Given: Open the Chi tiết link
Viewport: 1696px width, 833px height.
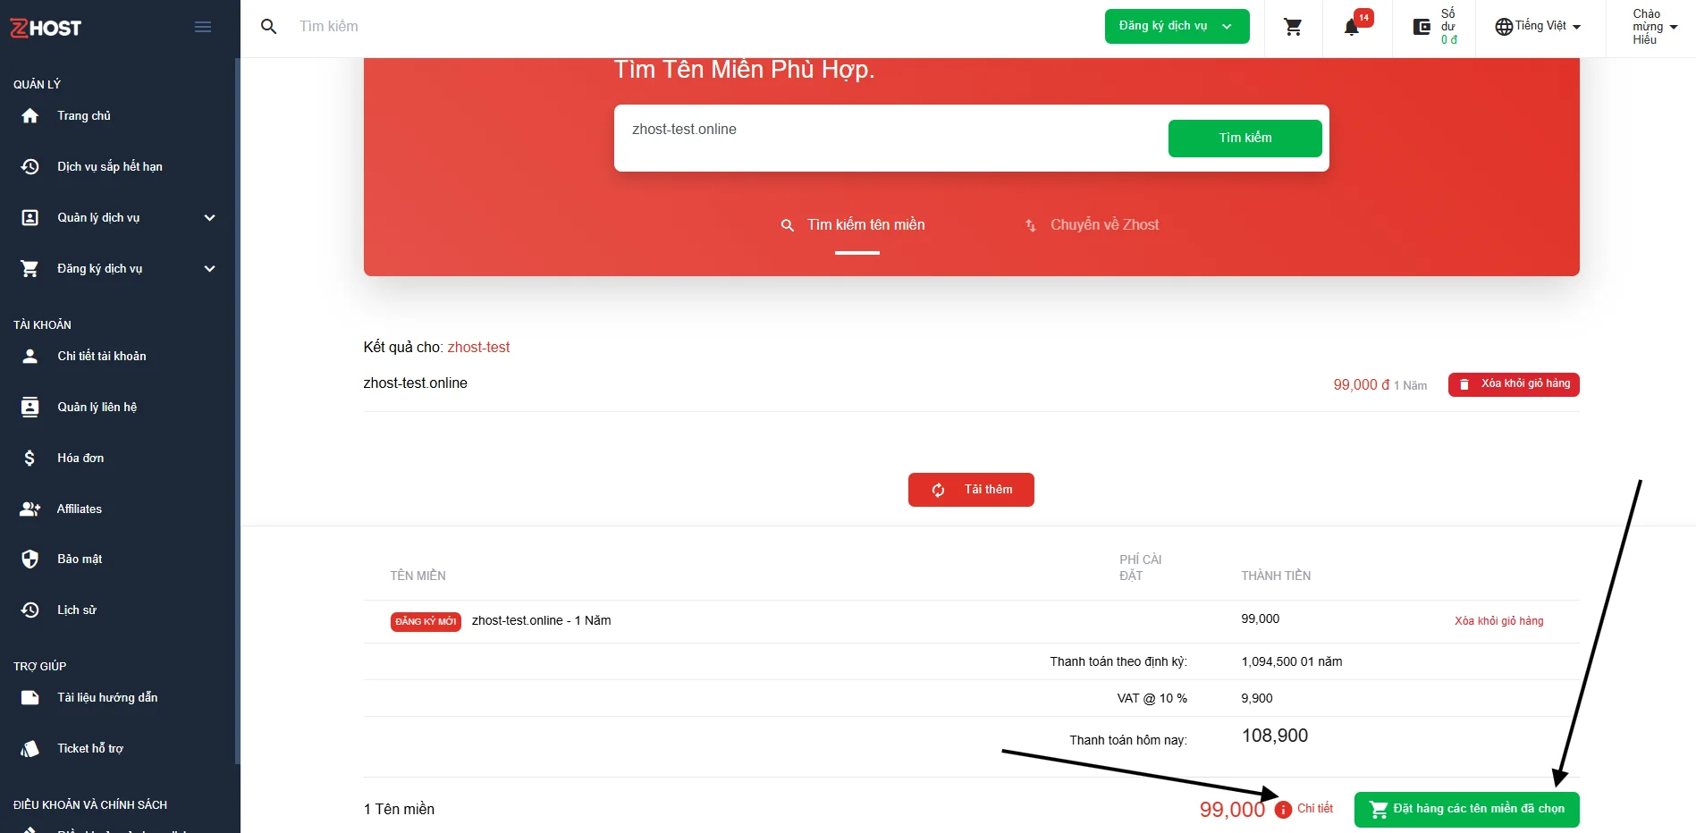Looking at the screenshot, I should 1315,809.
